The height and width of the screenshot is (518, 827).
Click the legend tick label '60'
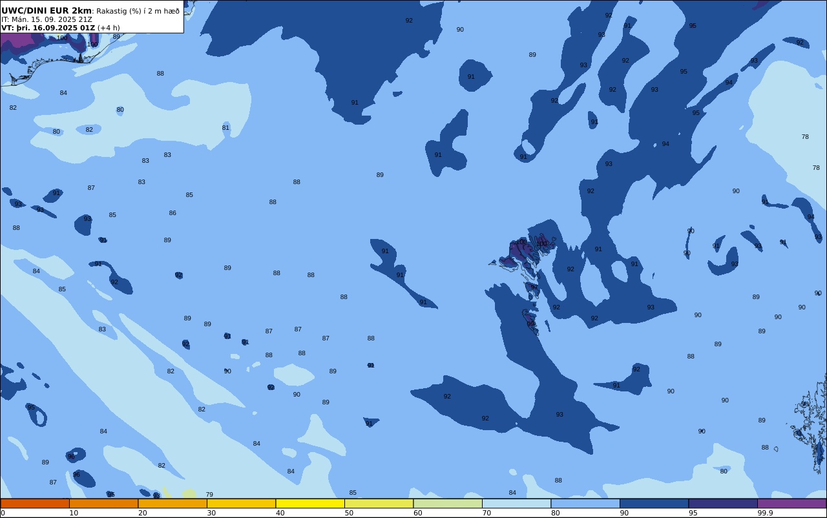pos(418,513)
